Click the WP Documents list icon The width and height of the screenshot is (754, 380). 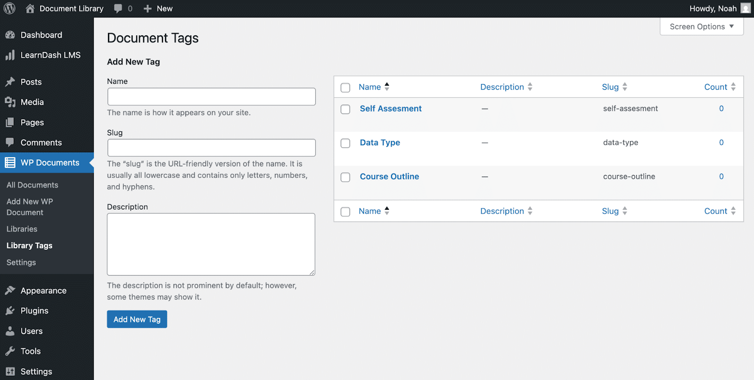point(10,163)
